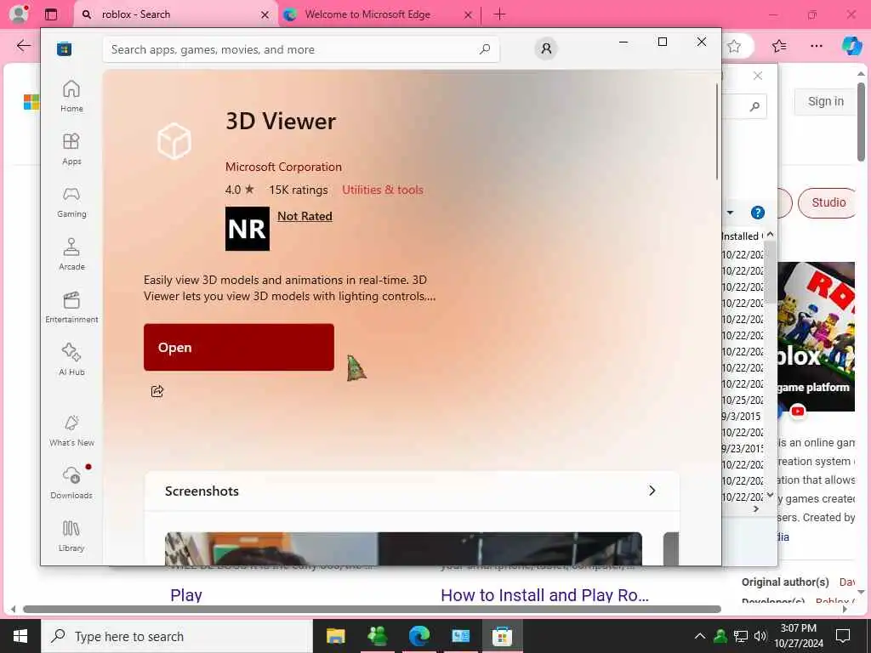Close Welcome to Microsoft Edge tab
871x653 pixels.
pyautogui.click(x=468, y=15)
